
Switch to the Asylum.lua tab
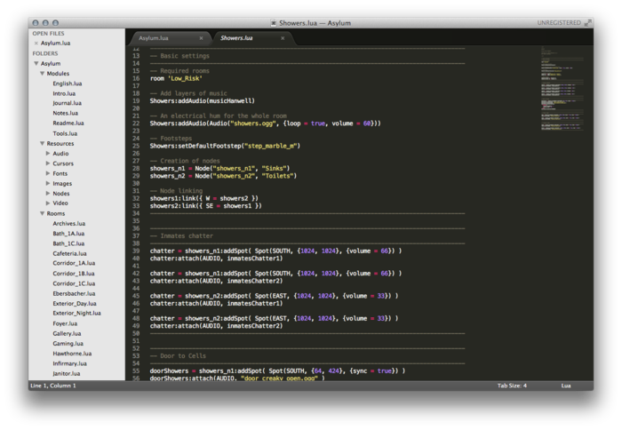pyautogui.click(x=154, y=38)
